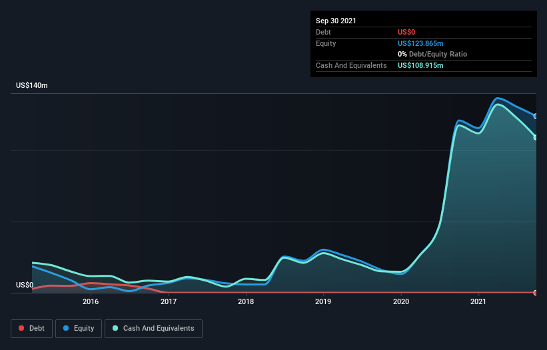Screen dimensions: 547x350
Task: Click the Cash value US$108.915m
Action: click(x=420, y=65)
